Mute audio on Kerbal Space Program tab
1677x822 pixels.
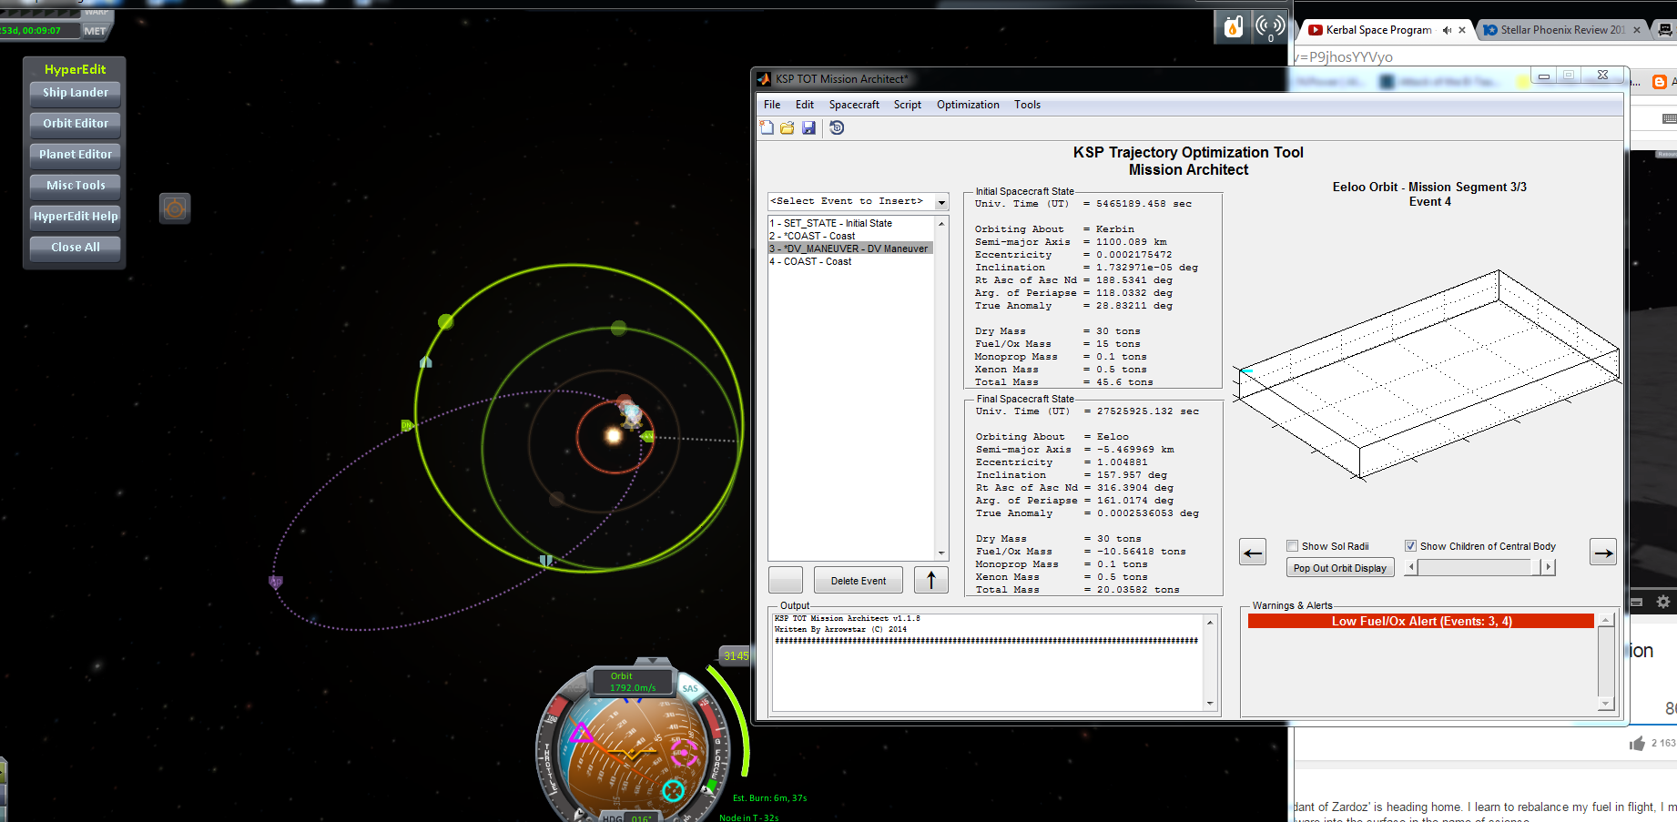(1447, 30)
